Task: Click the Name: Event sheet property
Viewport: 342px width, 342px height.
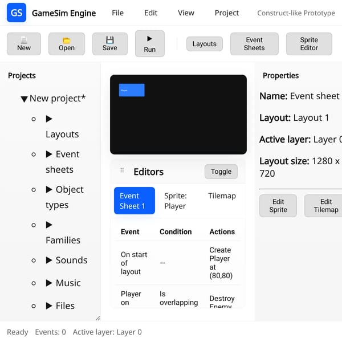Action: tap(300, 96)
